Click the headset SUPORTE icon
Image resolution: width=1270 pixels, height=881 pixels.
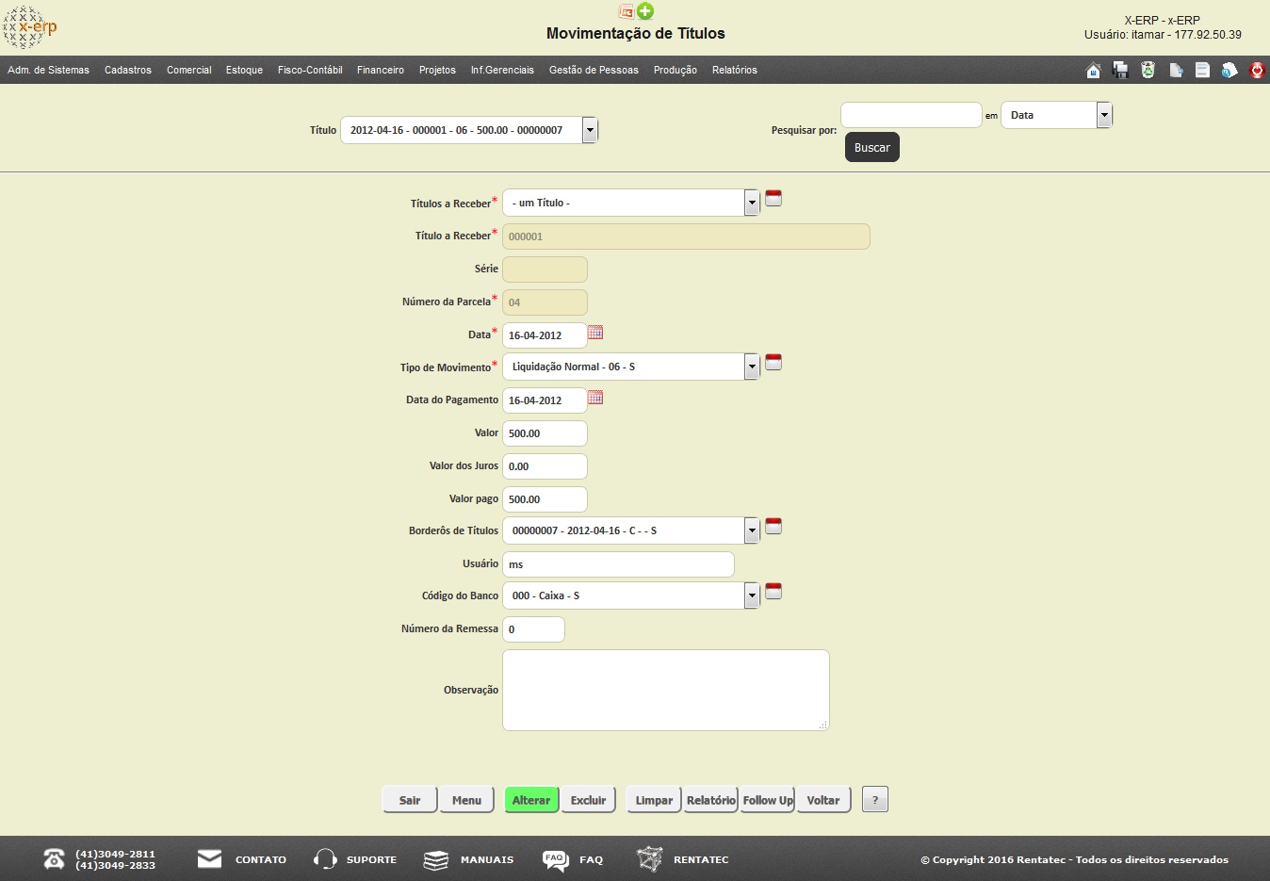tap(325, 859)
